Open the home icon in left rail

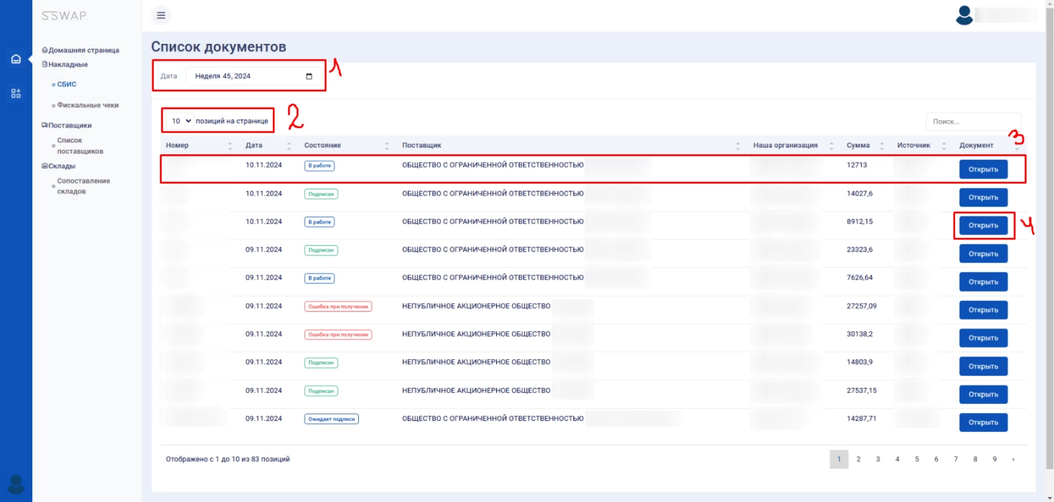(16, 59)
